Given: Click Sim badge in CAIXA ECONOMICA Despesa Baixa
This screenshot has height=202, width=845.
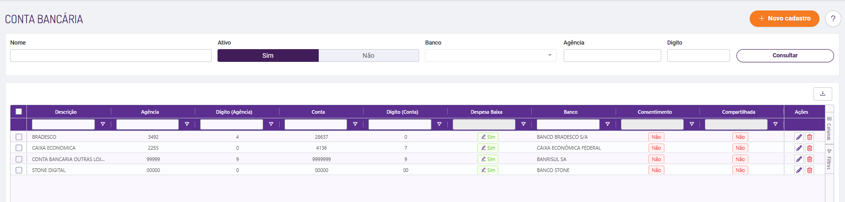Looking at the screenshot, I should 488,148.
